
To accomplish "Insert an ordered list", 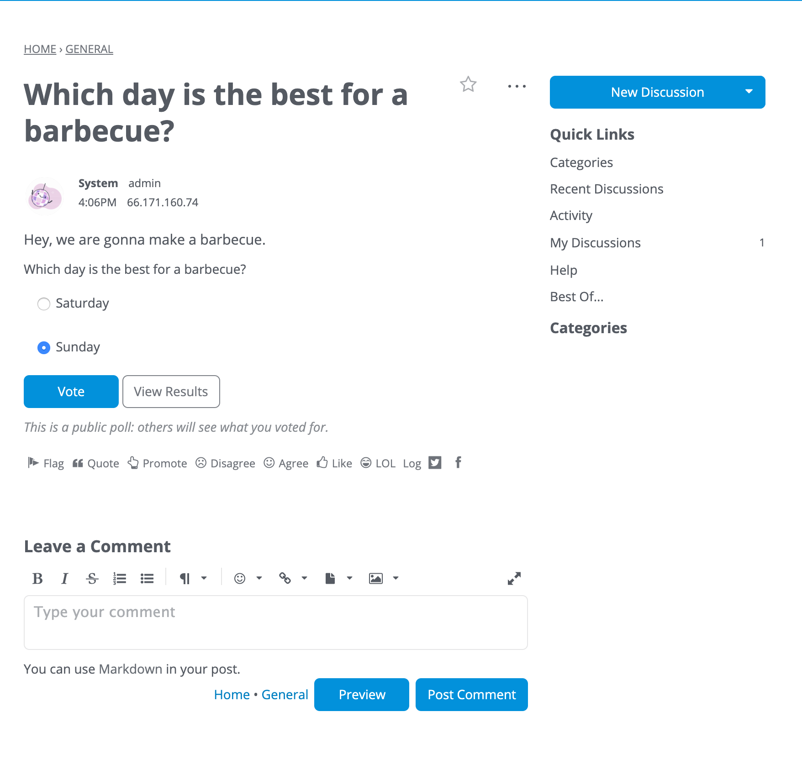I will 119,578.
